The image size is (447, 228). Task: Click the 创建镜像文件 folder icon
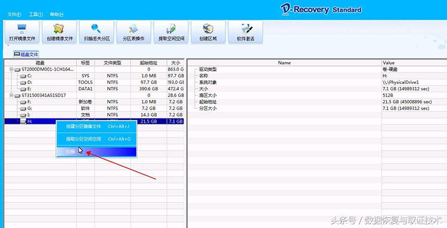tap(59, 29)
